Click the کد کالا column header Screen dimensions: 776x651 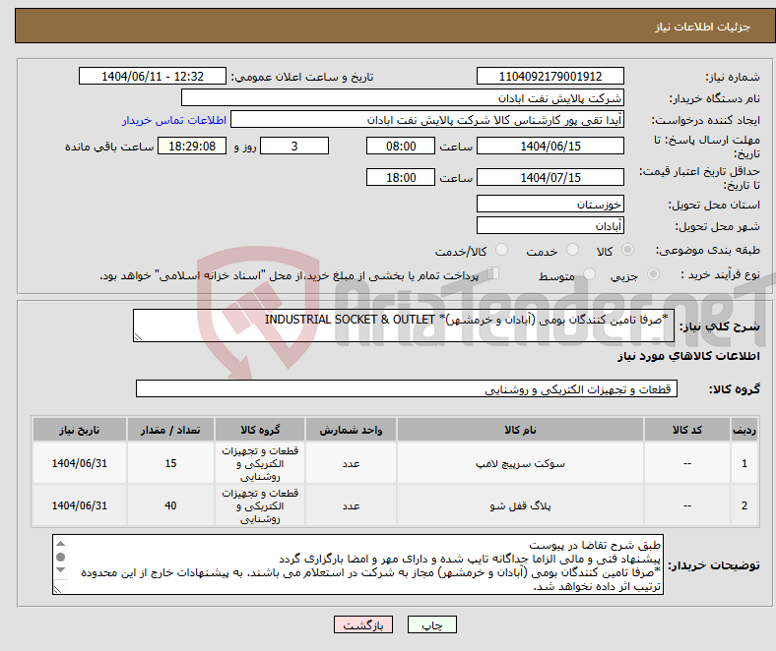click(x=687, y=430)
